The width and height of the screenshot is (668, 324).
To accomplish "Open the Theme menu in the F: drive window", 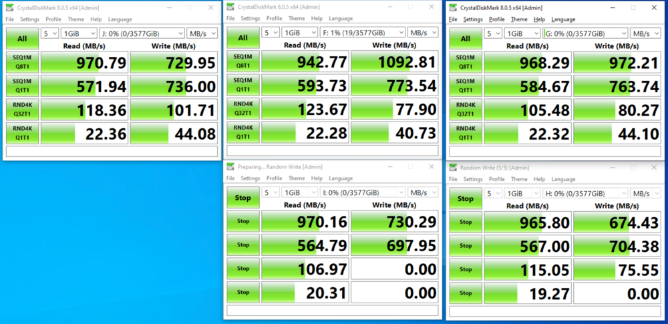I will pos(297,18).
